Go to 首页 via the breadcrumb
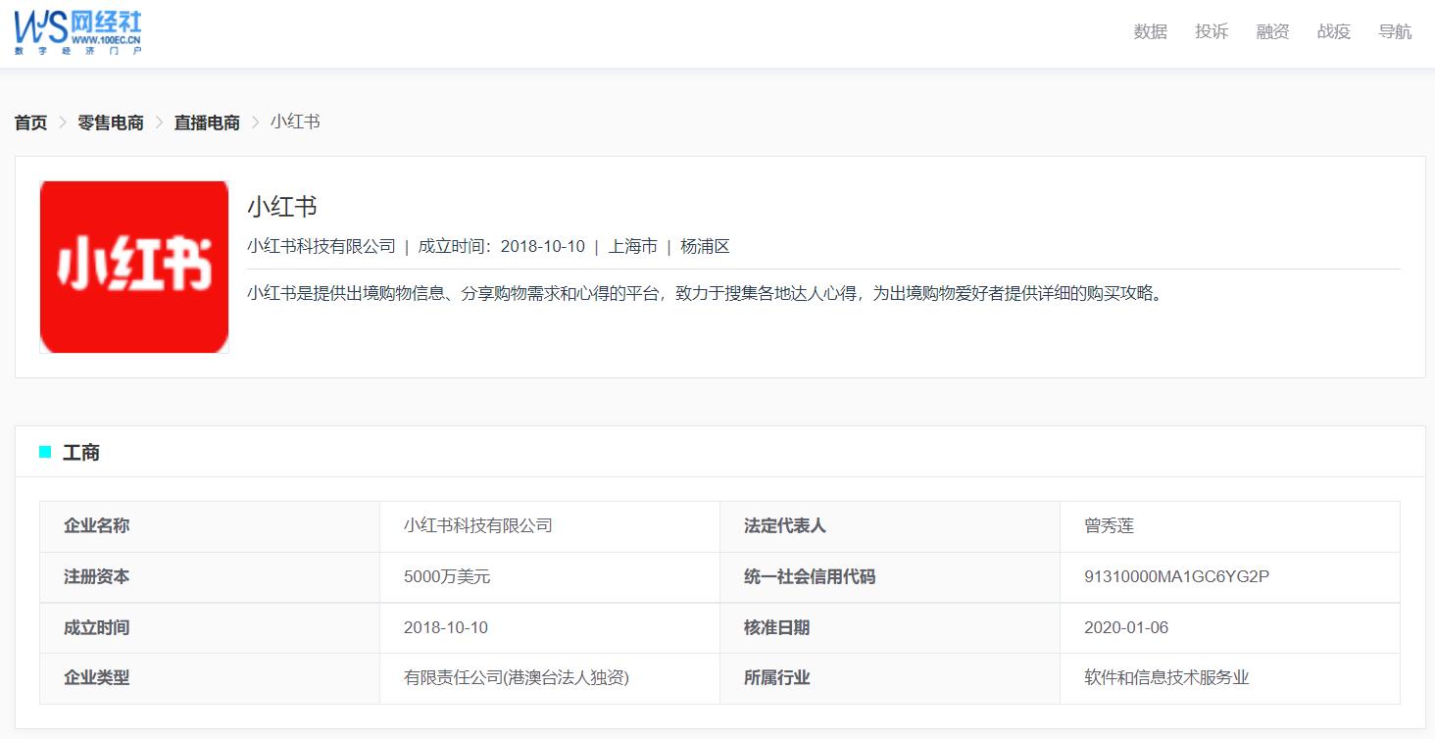 pos(29,122)
